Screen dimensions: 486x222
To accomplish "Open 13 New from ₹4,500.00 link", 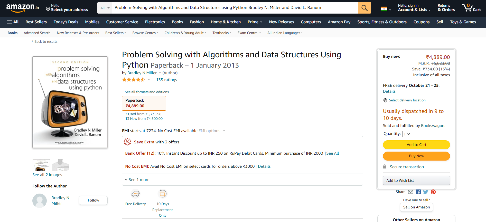I will coord(144,119).
